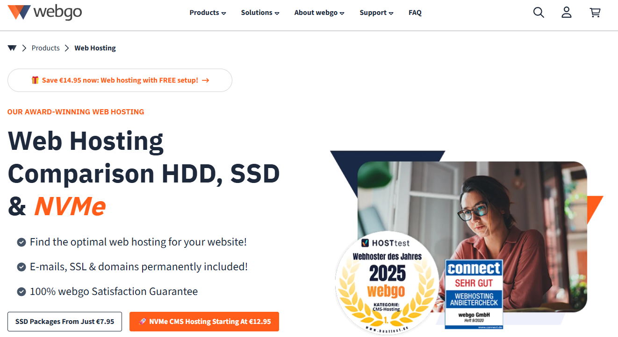The height and width of the screenshot is (337, 618).
Task: Go to Products breadcrumb link
Action: [x=45, y=48]
